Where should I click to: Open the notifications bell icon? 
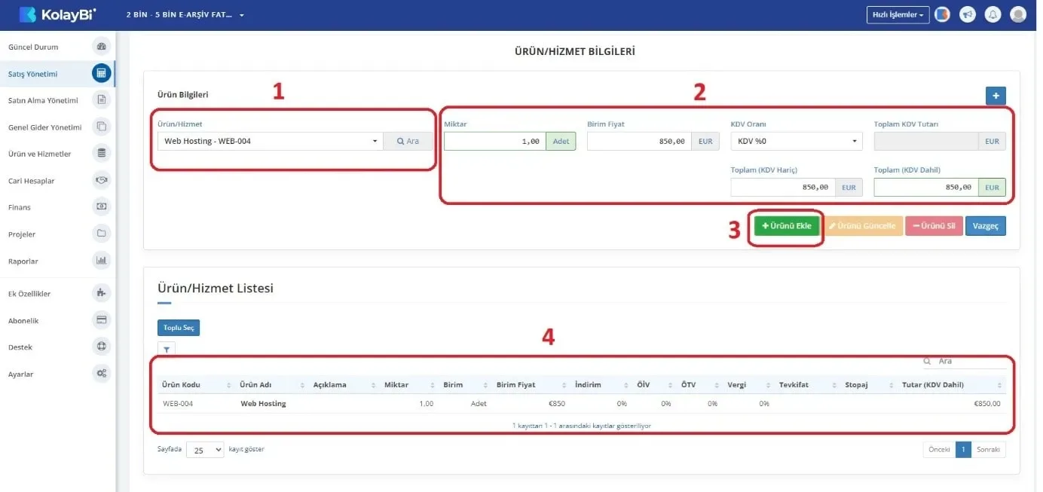point(993,14)
